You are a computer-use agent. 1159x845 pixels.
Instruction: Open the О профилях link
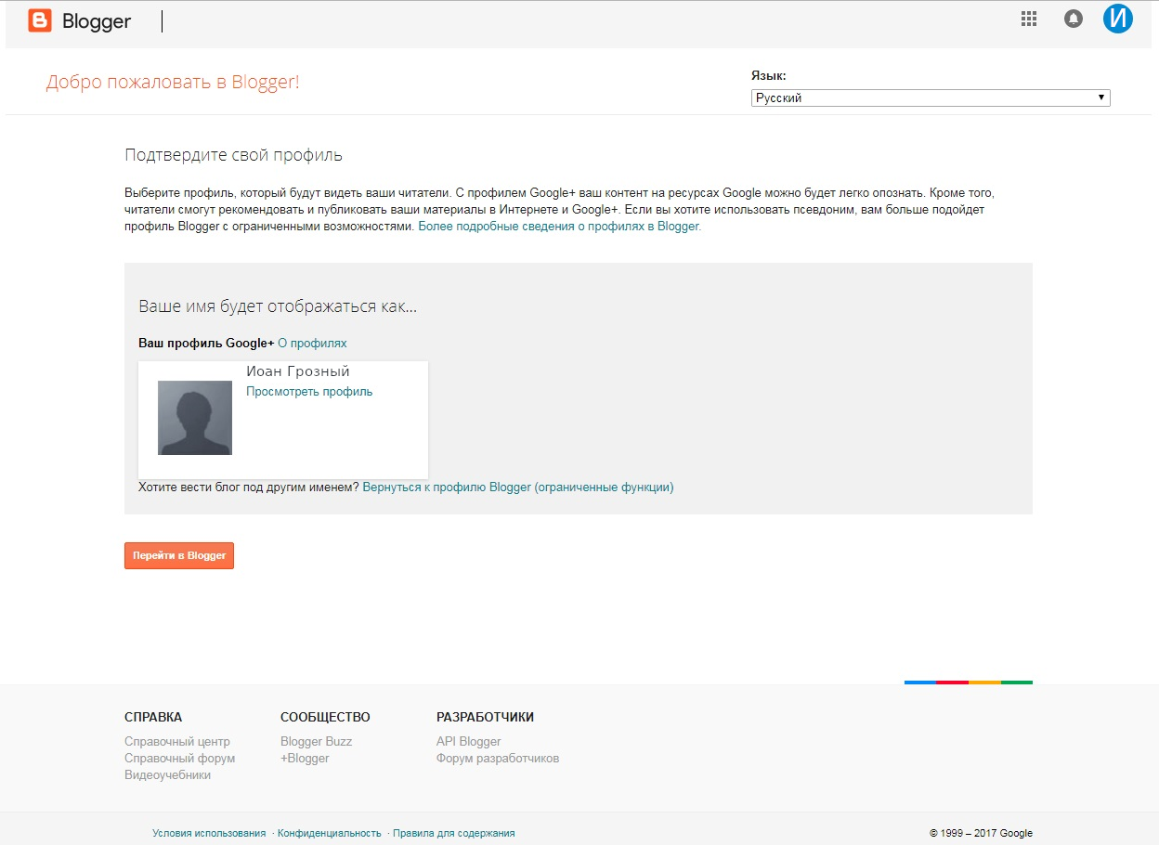click(x=312, y=344)
